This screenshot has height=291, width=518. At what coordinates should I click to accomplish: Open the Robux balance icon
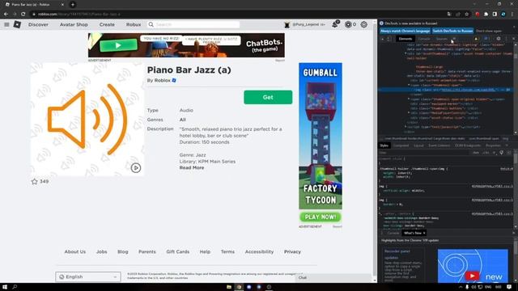348,24
